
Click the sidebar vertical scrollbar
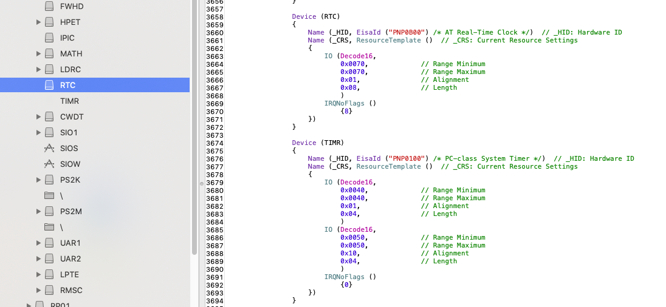pos(194,127)
